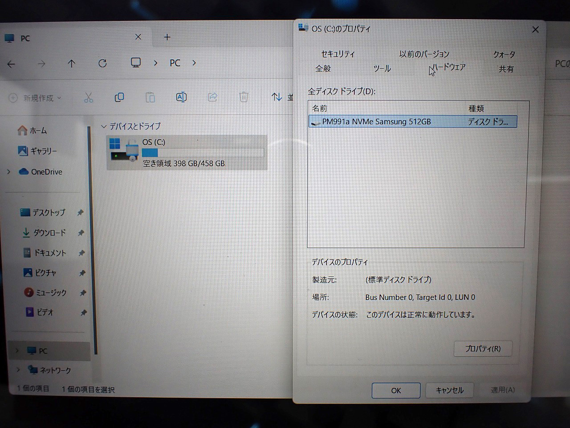Select the OS (C:) drive tile
The height and width of the screenshot is (428, 570).
[x=187, y=152]
